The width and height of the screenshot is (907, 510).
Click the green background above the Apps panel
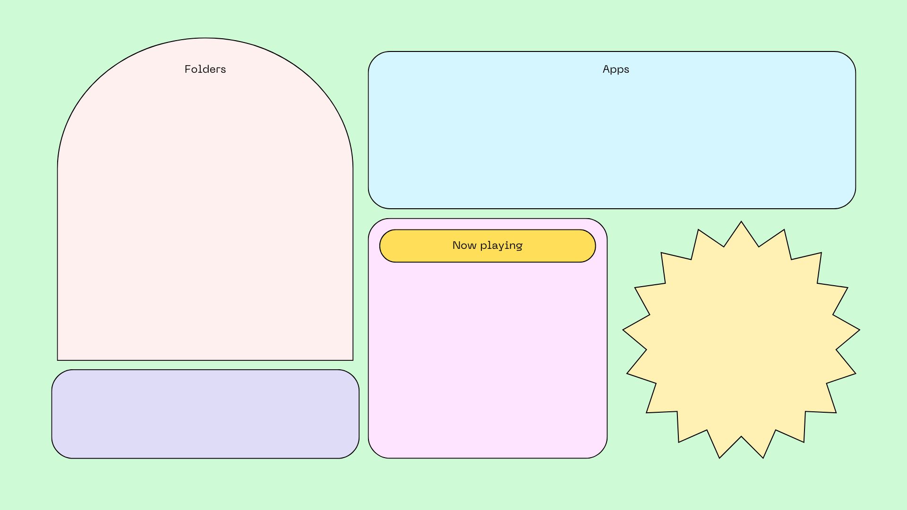tap(612, 26)
